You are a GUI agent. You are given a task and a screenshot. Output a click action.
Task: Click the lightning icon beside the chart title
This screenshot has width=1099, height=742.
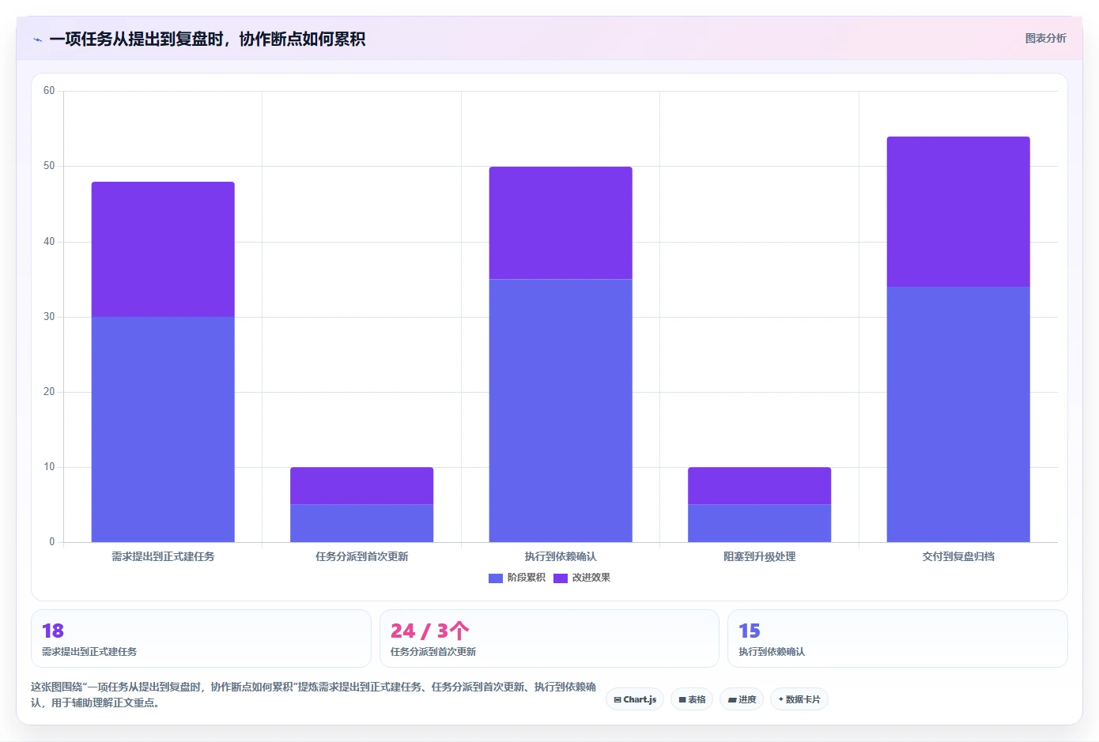click(x=37, y=40)
